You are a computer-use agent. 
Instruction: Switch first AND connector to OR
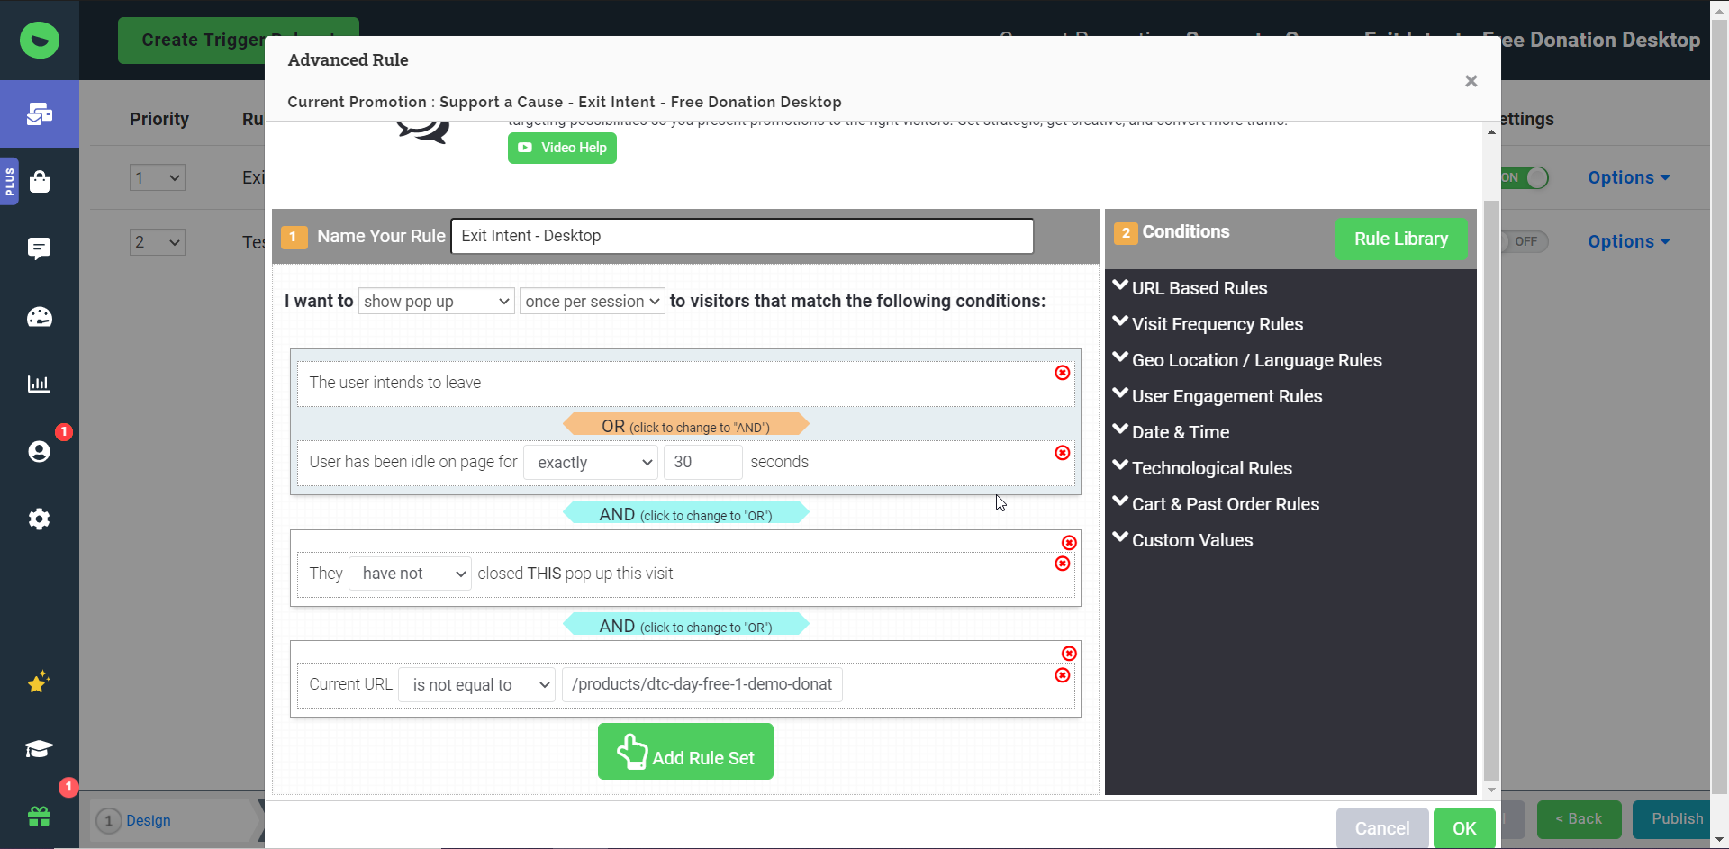click(685, 514)
